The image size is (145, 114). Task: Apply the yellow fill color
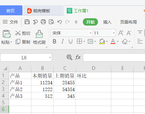point(102,41)
